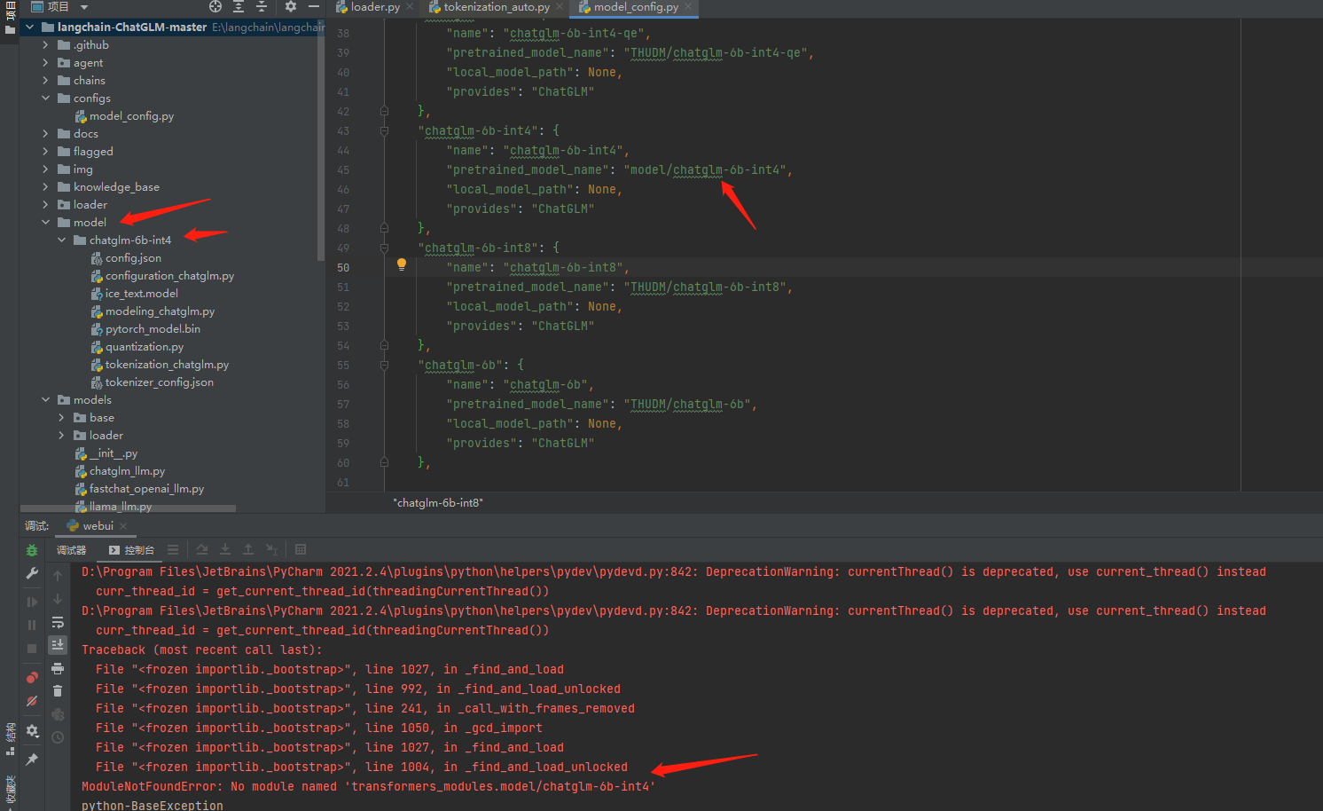Open debugger settings gear icon
This screenshot has height=811, width=1323.
32,731
